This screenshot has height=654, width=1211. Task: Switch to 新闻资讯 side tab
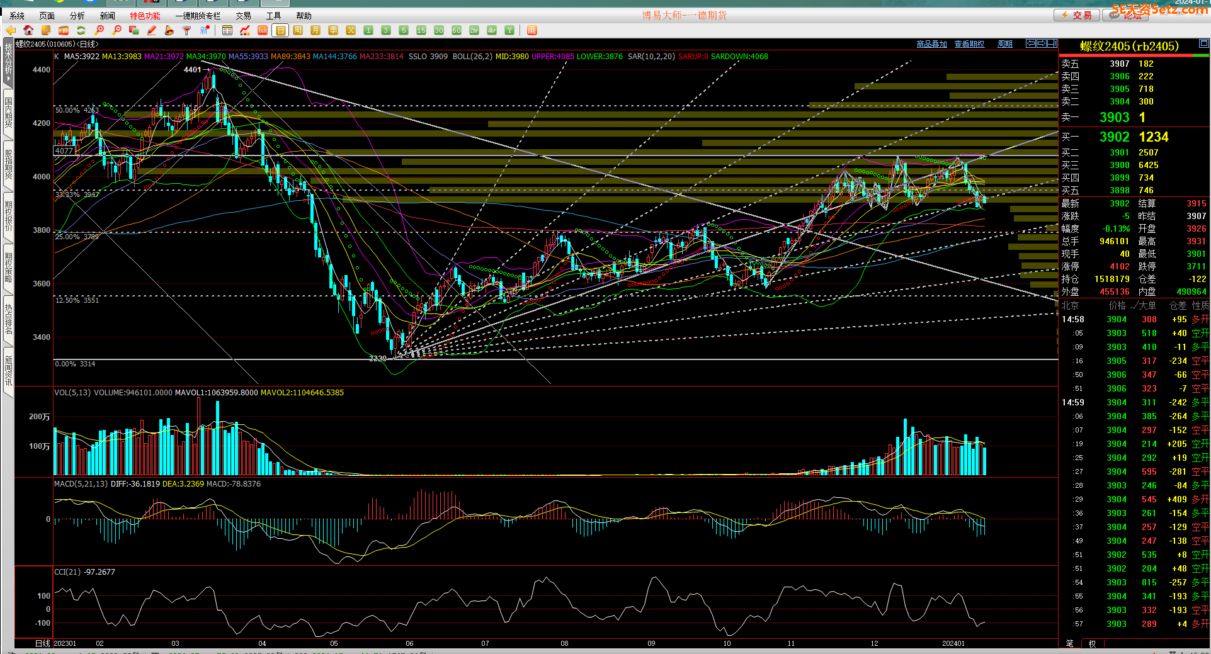click(8, 371)
